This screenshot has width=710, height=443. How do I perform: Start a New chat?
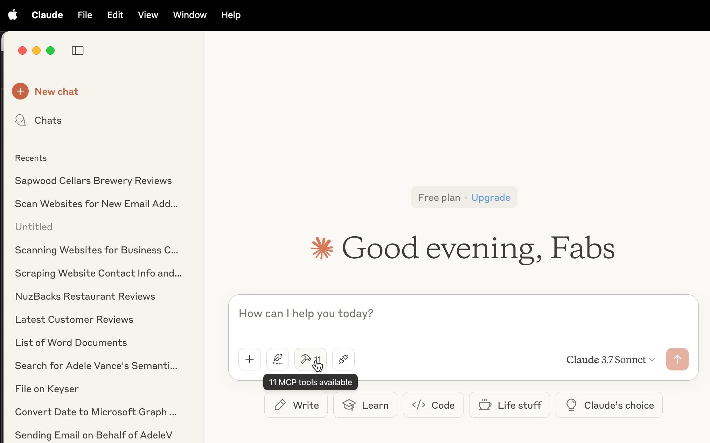click(56, 91)
